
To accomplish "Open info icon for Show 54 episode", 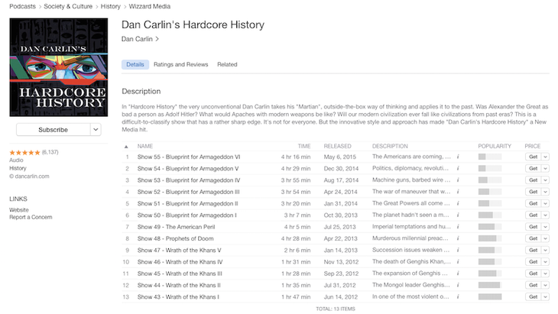I will tap(458, 168).
